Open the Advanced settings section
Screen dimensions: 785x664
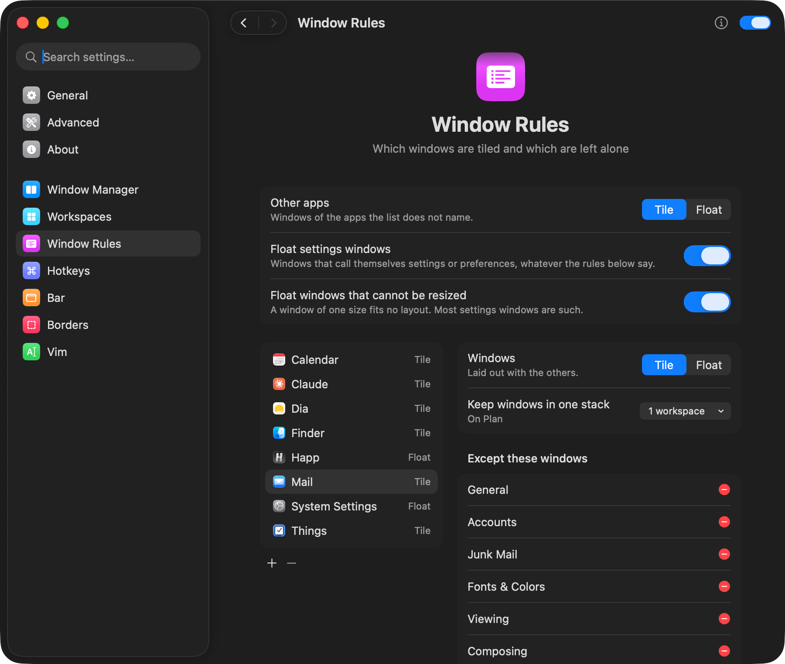(x=108, y=123)
